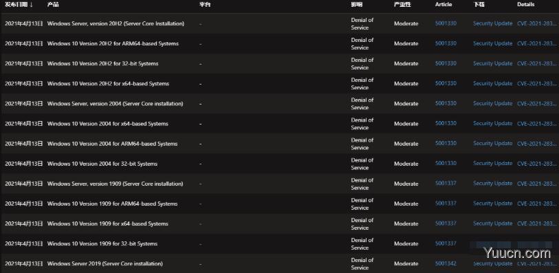Open Security Update for Server version 2004

click(x=493, y=103)
